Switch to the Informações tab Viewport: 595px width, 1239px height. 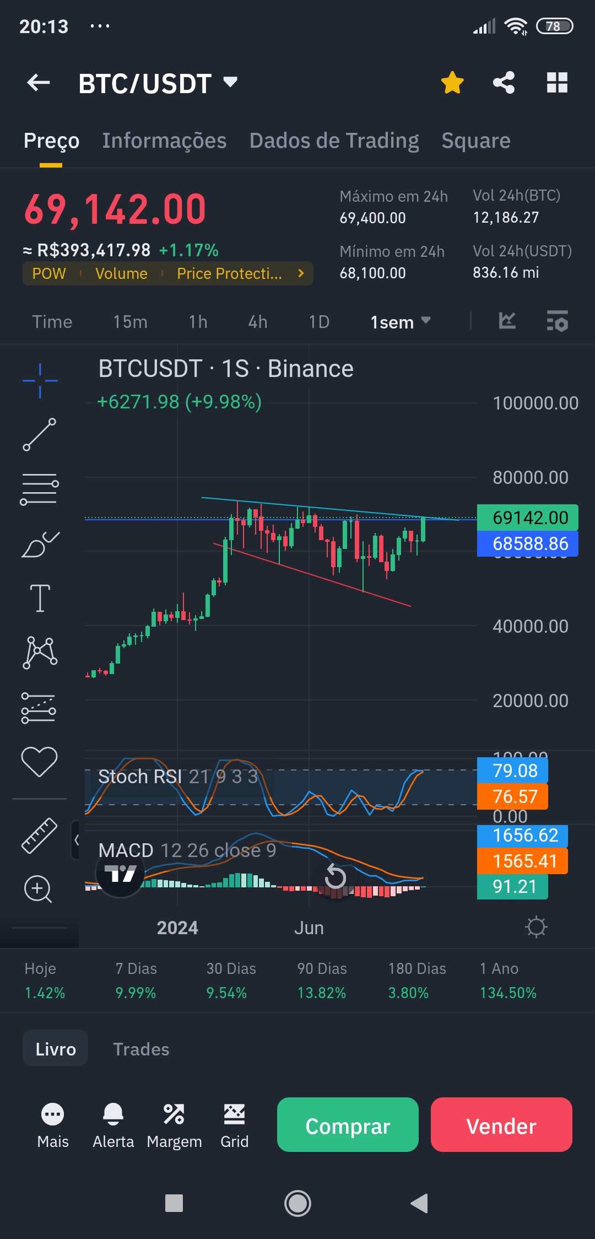pyautogui.click(x=164, y=141)
